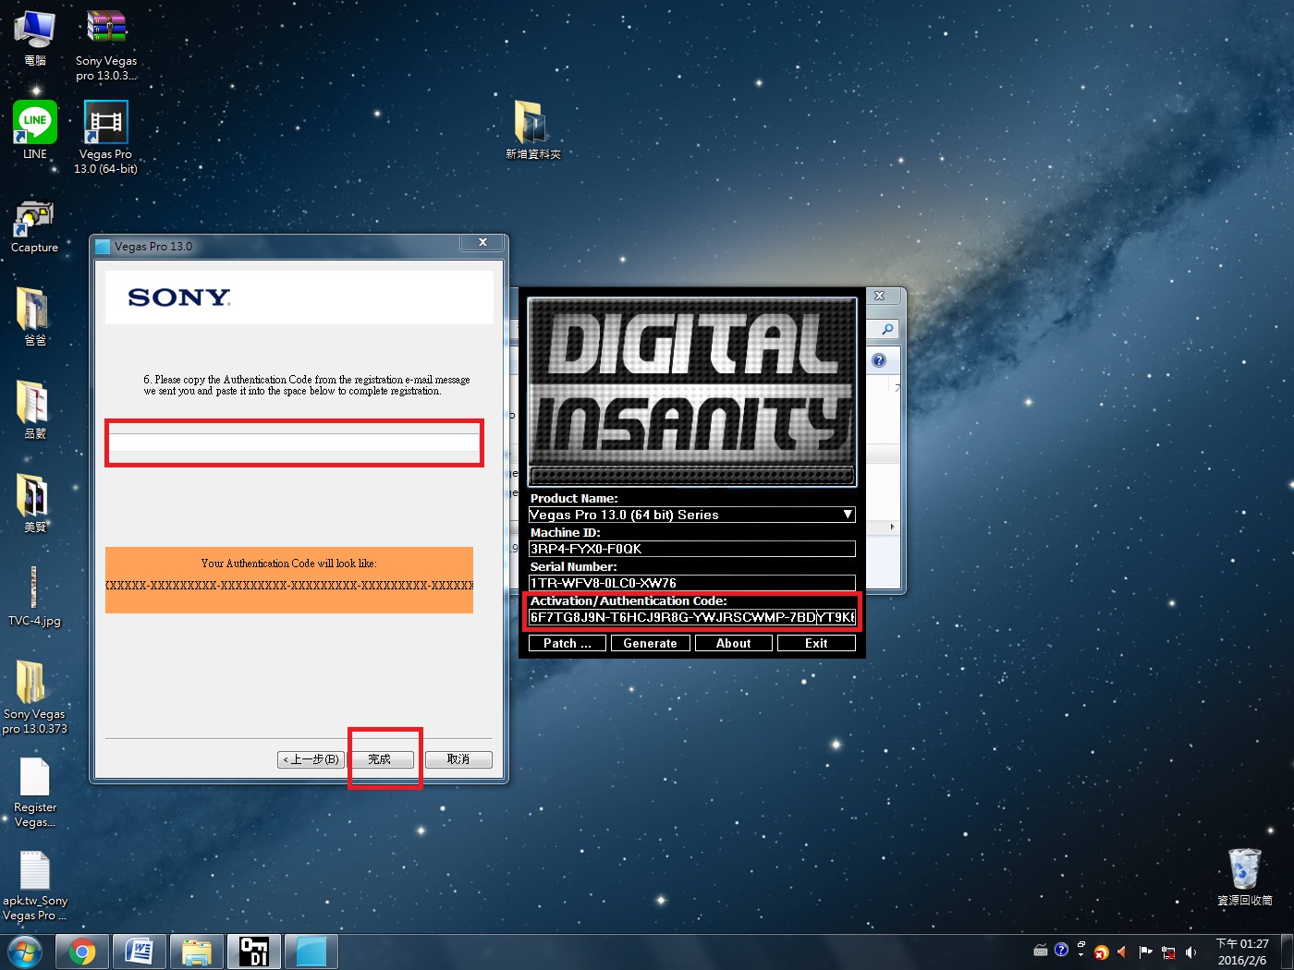
Task: Click the About button
Action: [733, 643]
